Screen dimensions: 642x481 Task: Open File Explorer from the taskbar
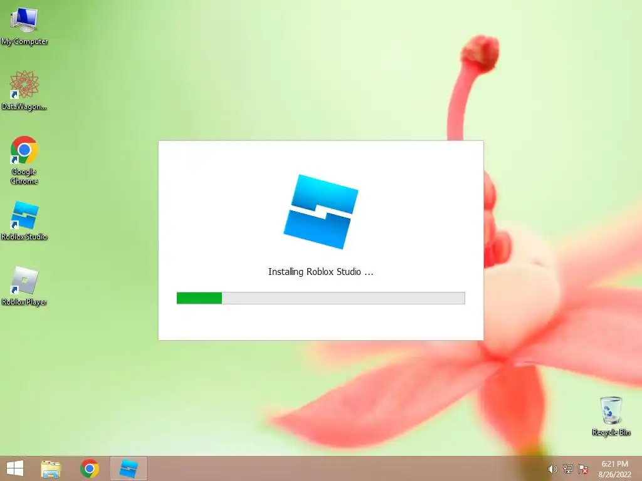coord(51,468)
